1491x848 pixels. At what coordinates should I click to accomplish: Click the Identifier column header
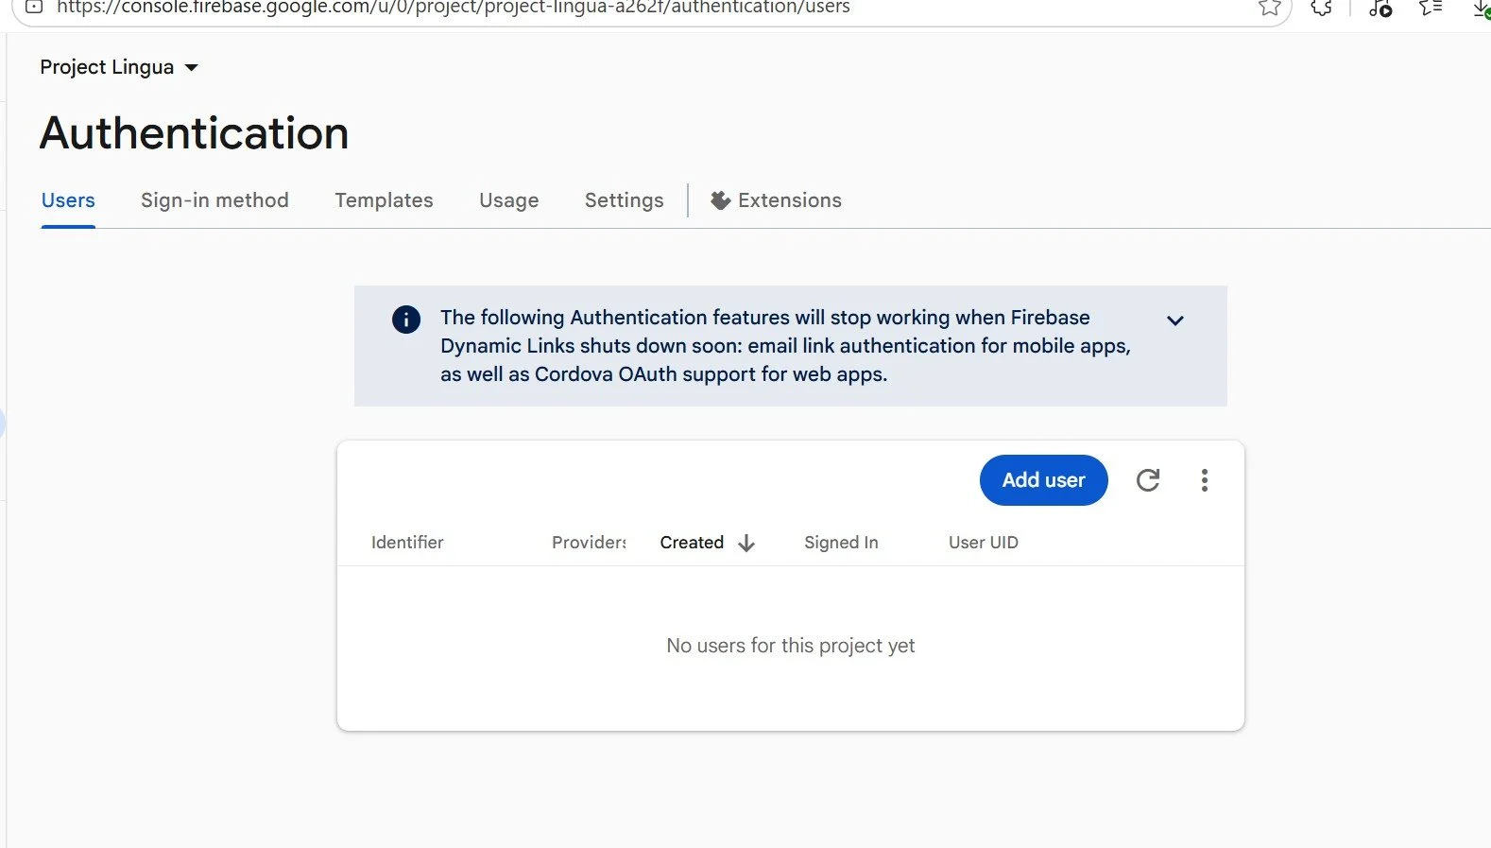[407, 543]
